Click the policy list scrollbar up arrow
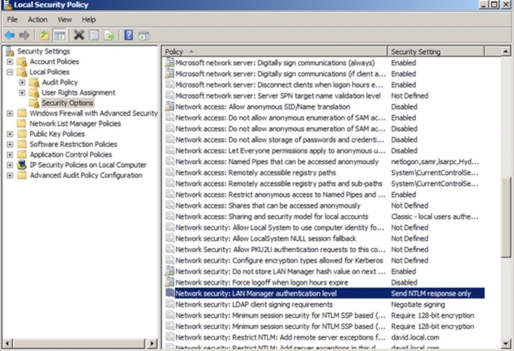This screenshot has width=514, height=351. click(506, 51)
